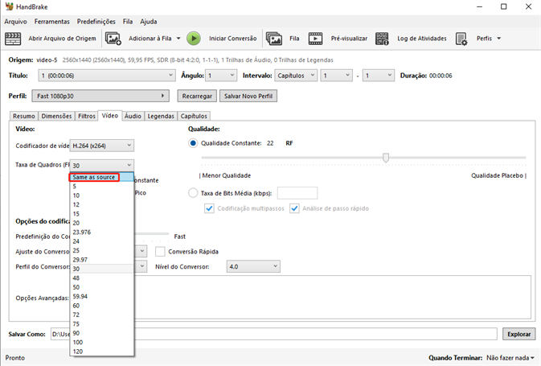
Task: Click the Adicionar à Fila icon
Action: coord(113,38)
